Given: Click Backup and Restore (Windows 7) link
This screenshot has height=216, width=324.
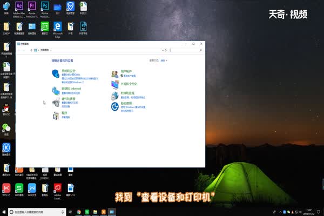Looking at the screenshot, I should pos(73,82).
